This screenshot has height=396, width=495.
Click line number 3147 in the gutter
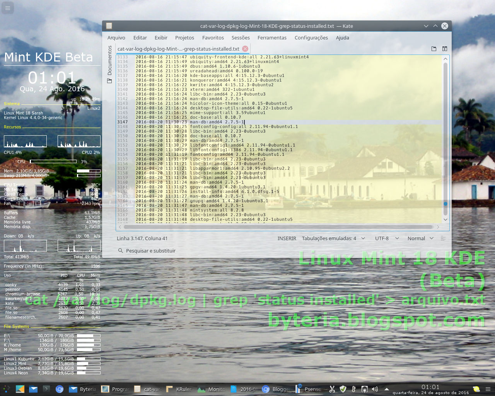pyautogui.click(x=122, y=122)
